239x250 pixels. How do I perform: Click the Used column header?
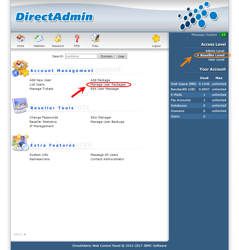click(204, 78)
